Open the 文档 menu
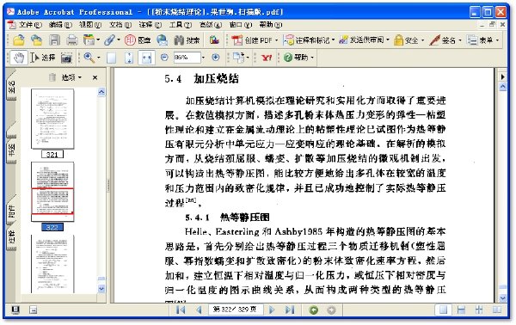Image resolution: width=516 pixels, height=325 pixels. coord(120,25)
